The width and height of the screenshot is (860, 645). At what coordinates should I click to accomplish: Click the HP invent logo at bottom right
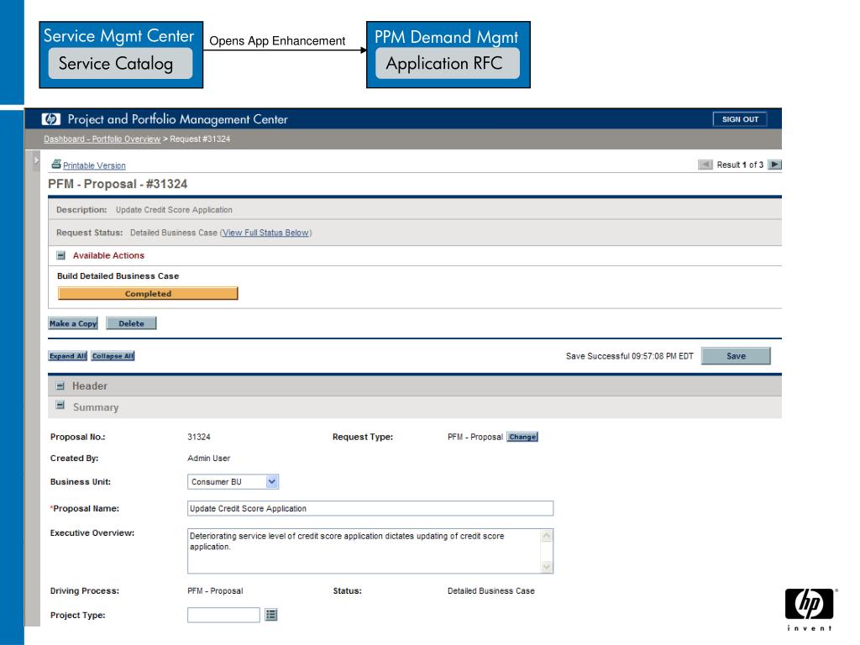coord(810,609)
